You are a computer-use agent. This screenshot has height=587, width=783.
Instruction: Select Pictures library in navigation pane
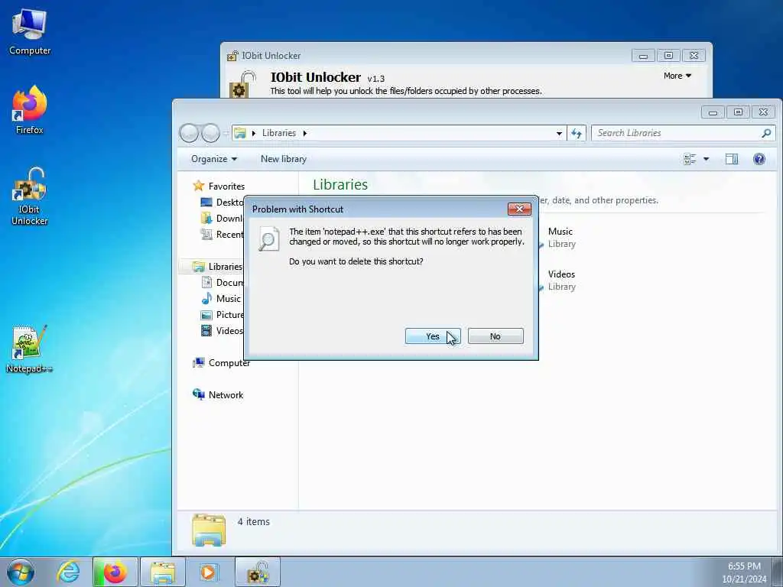tap(222, 314)
